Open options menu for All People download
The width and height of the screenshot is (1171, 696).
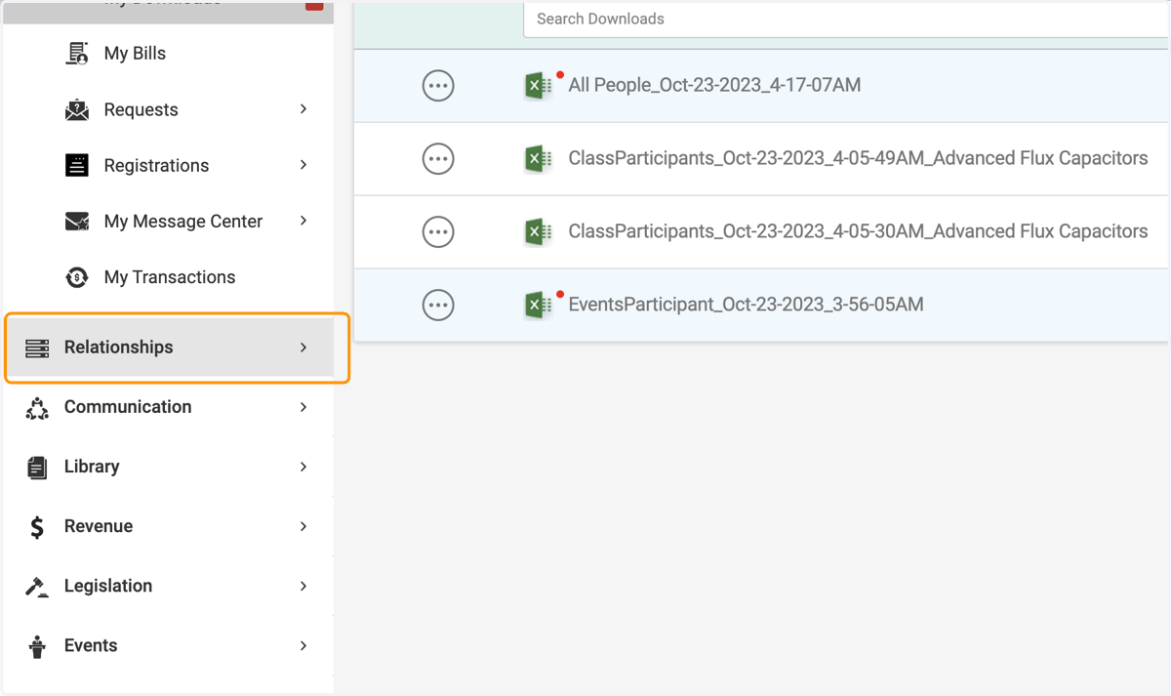point(438,86)
